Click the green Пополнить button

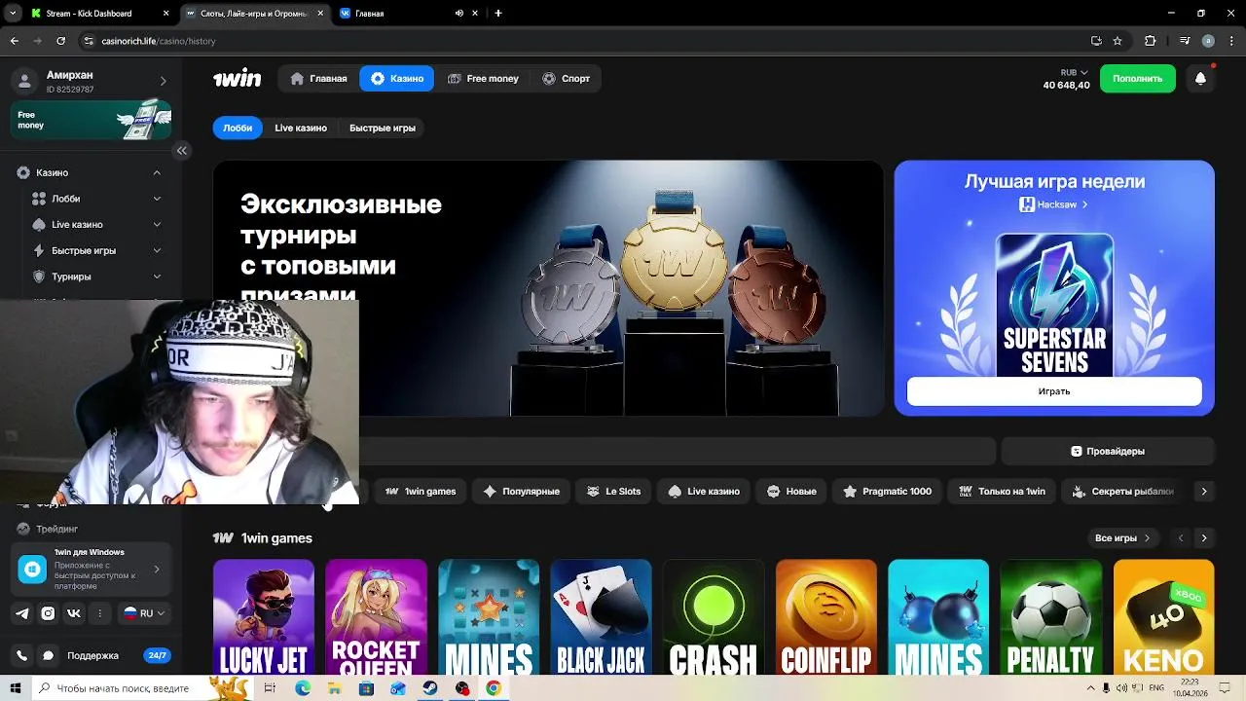(x=1138, y=79)
